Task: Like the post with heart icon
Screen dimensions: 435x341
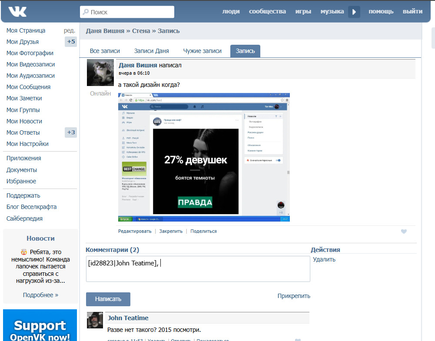Action: pos(404,232)
